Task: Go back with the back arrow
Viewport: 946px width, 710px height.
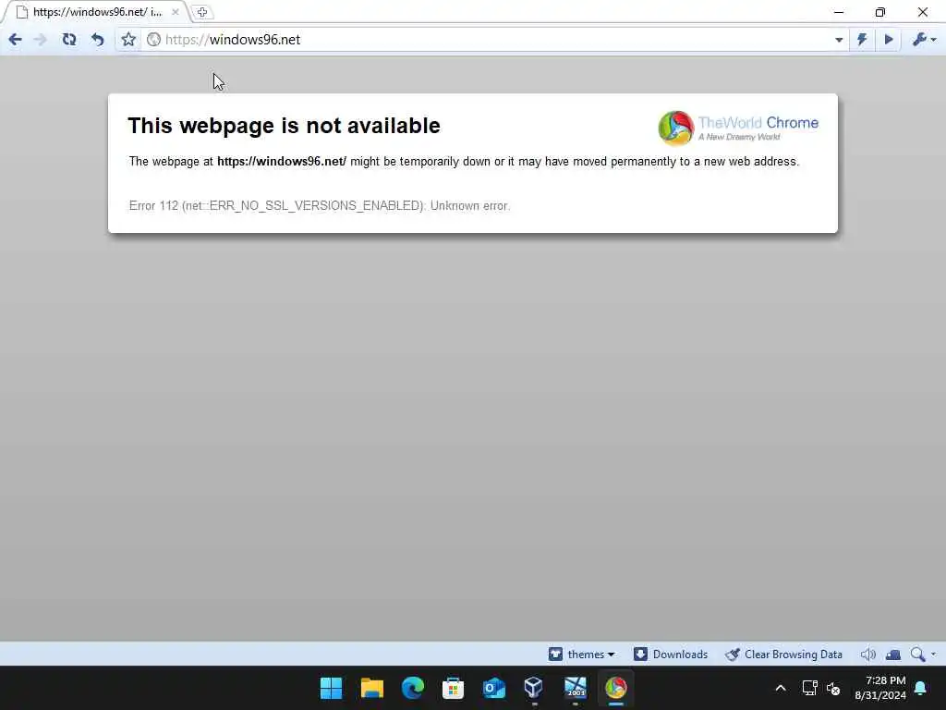Action: click(15, 40)
